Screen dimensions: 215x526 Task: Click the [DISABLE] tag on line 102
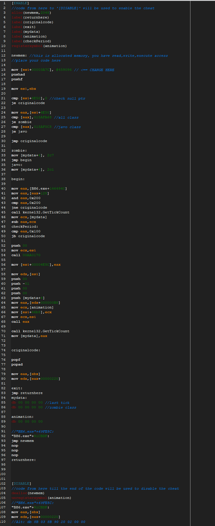[x=21, y=483]
